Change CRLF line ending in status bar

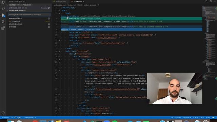(202, 118)
